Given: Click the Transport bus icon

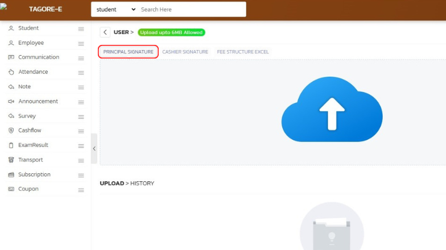Looking at the screenshot, I should pyautogui.click(x=11, y=160).
